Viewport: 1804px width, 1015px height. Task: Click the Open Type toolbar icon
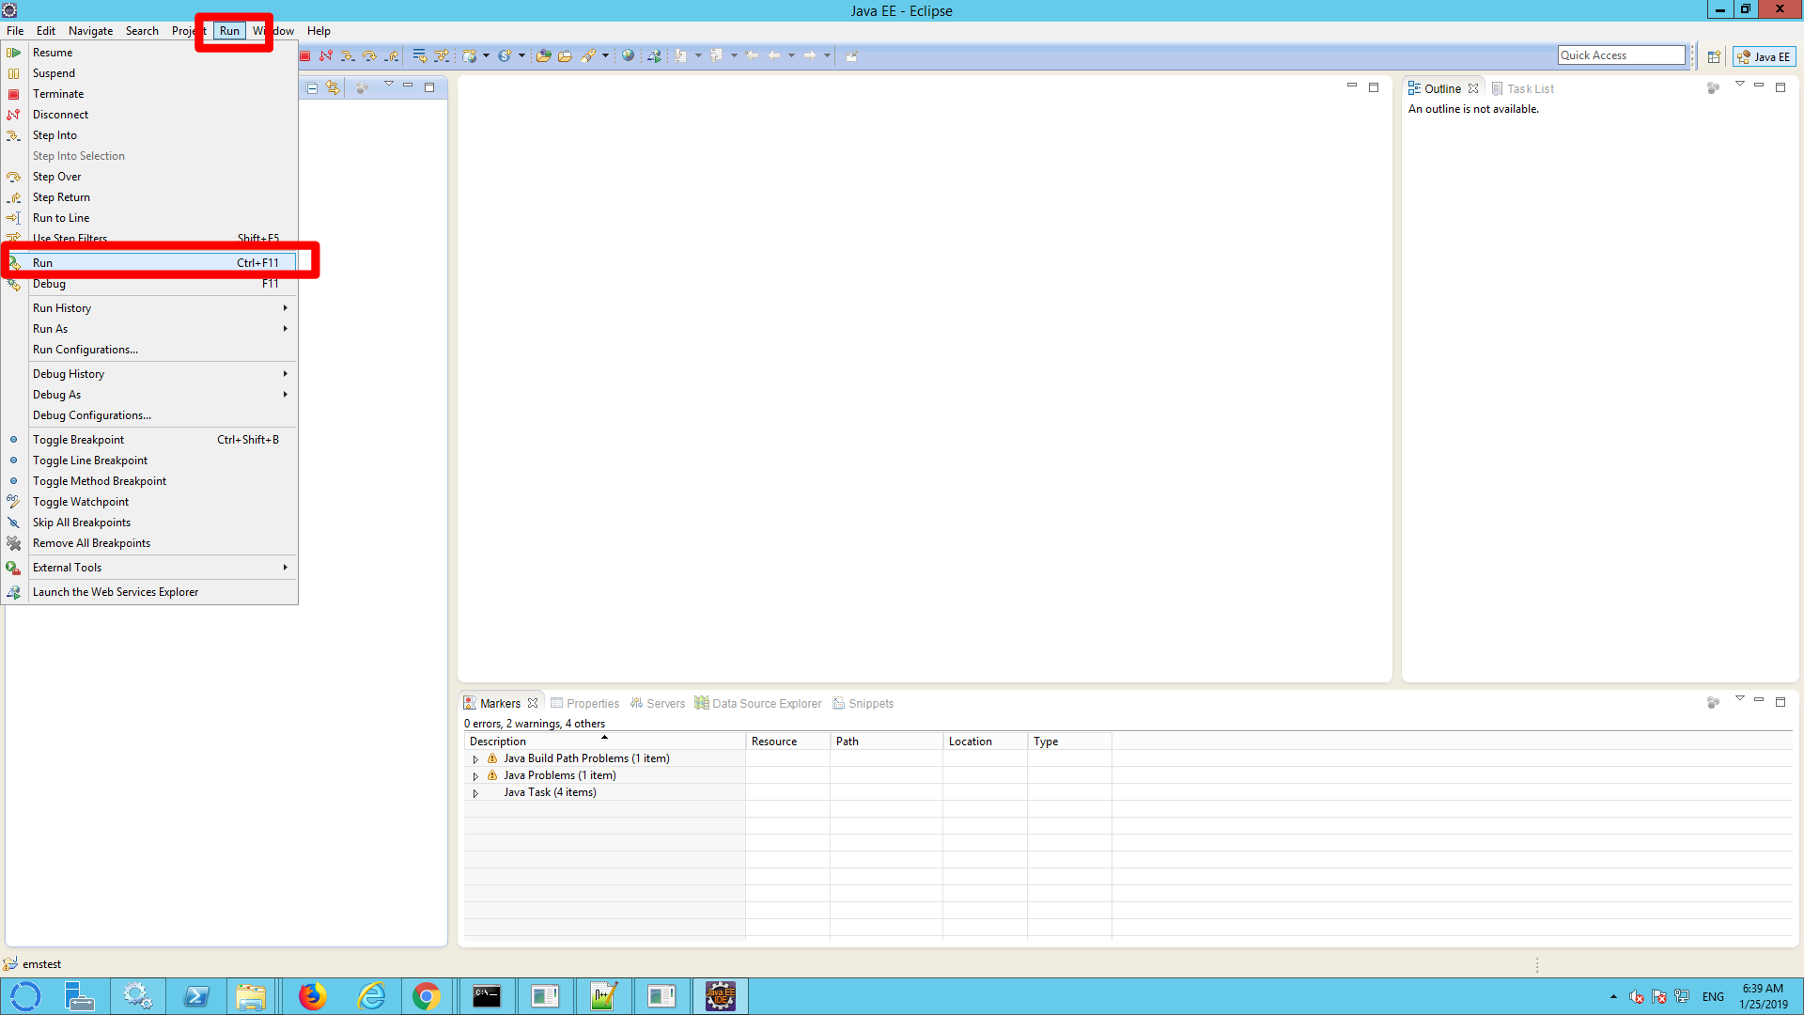(x=542, y=55)
